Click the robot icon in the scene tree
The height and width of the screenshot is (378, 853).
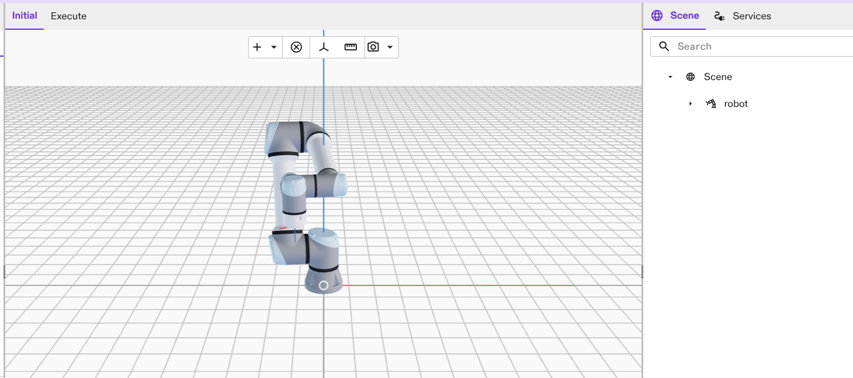710,103
